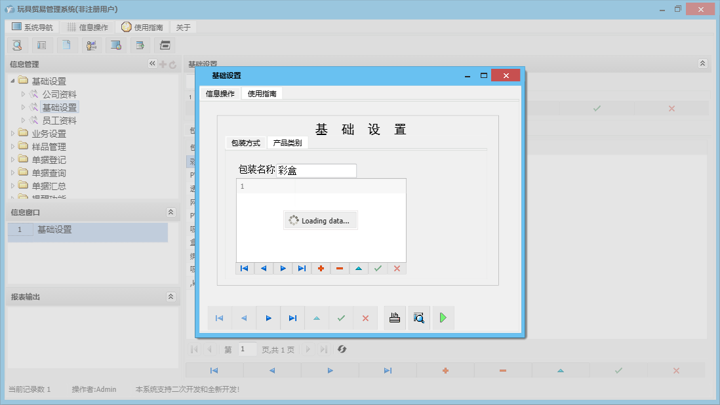Select the 包装方式 tab
This screenshot has width=720, height=405.
(x=245, y=143)
